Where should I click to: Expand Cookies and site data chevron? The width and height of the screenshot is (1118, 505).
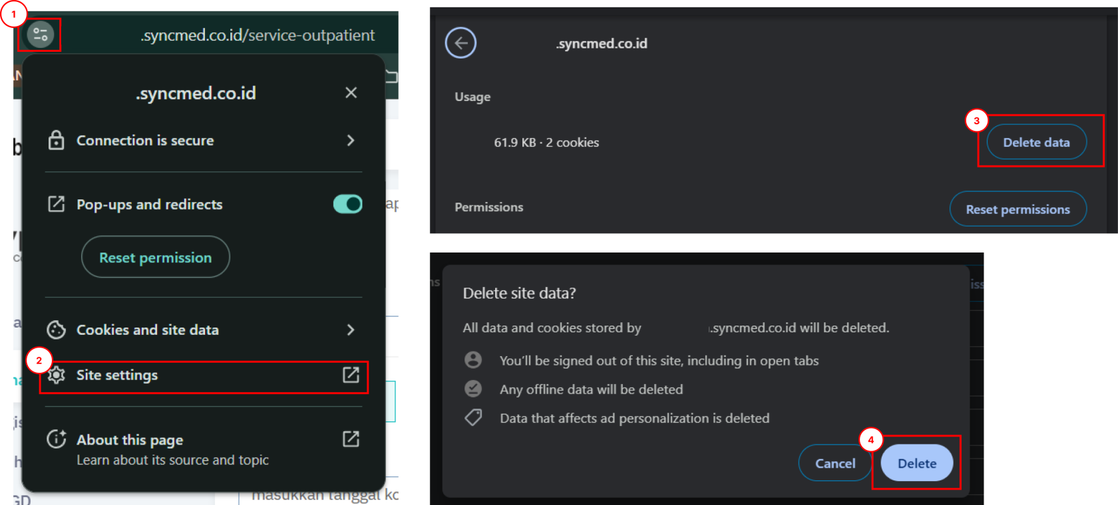coord(351,330)
